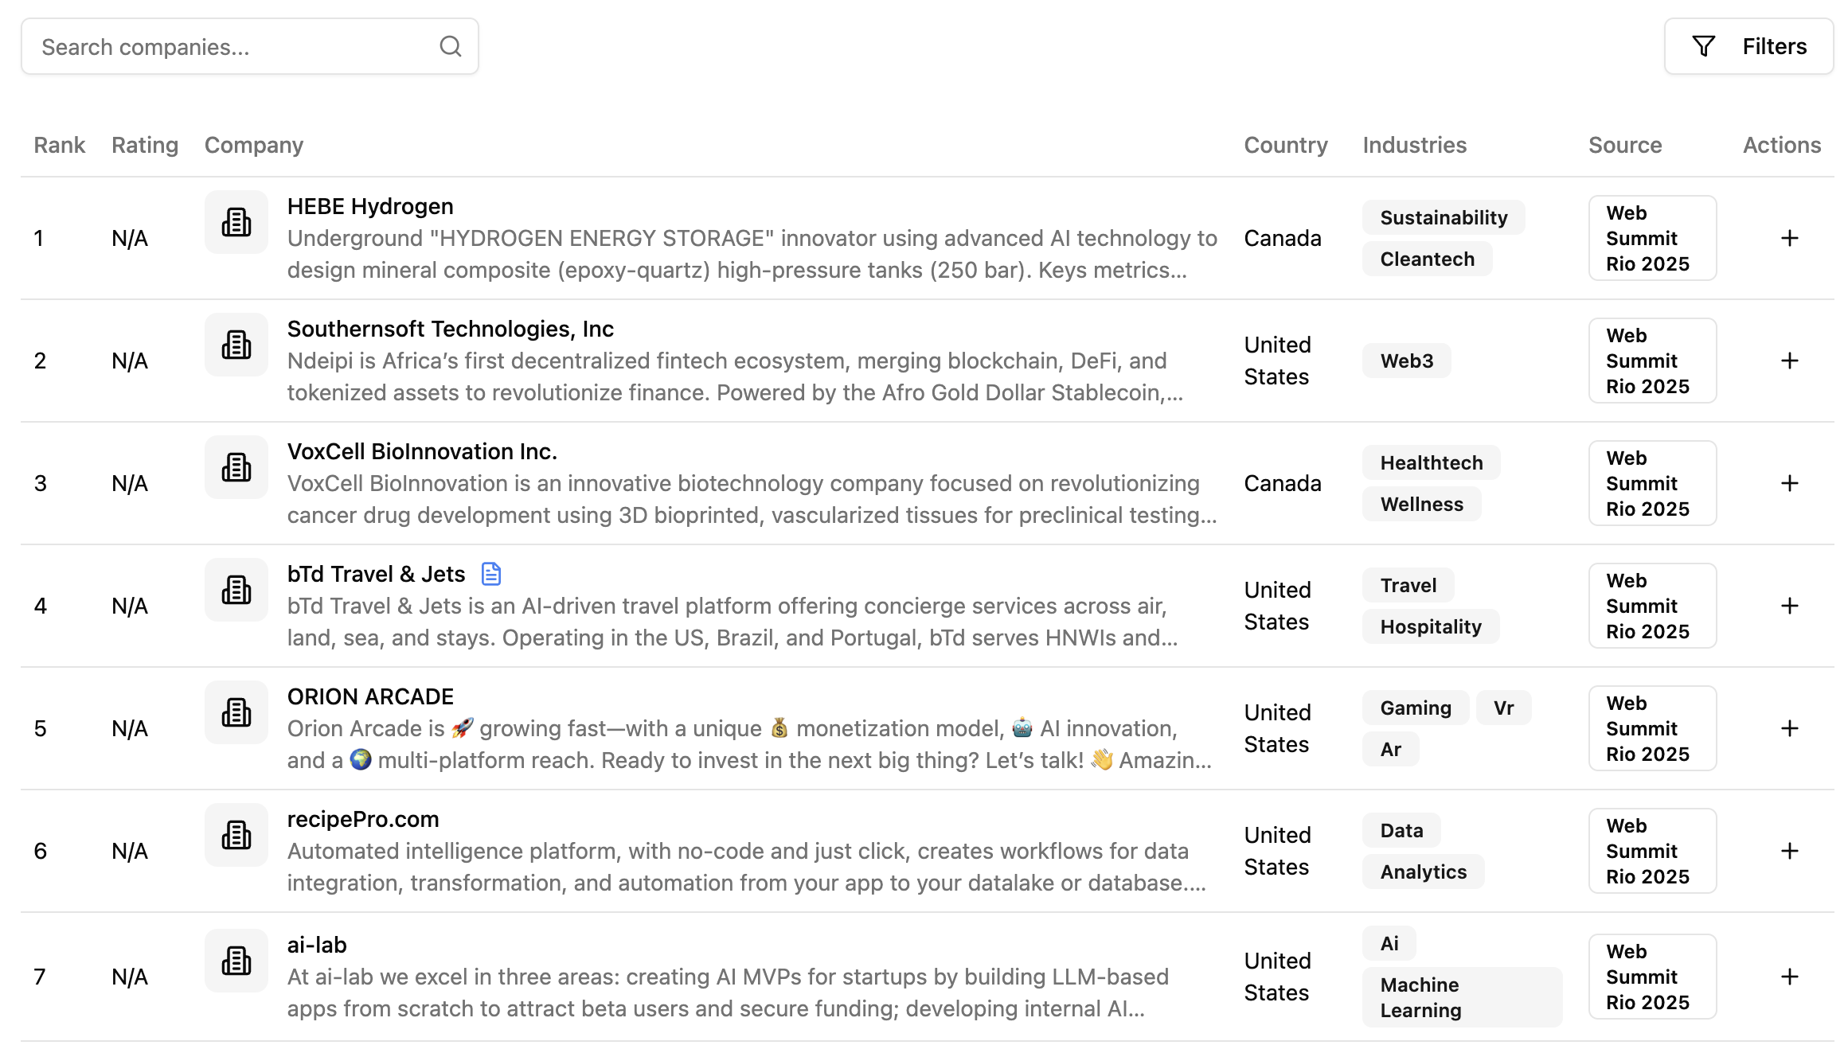This screenshot has width=1848, height=1049.
Task: Click HEBE Hydrogen's company logo icon
Action: tap(236, 222)
